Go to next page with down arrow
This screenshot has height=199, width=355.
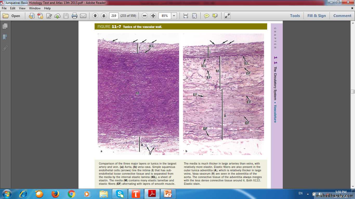coord(104,16)
